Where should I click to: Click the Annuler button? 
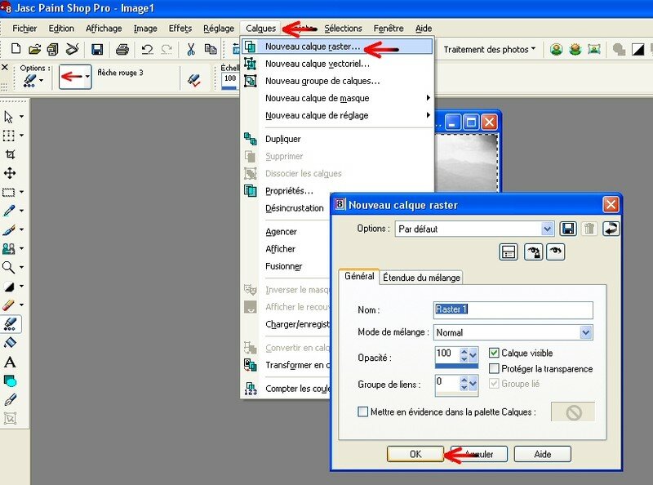click(x=479, y=454)
